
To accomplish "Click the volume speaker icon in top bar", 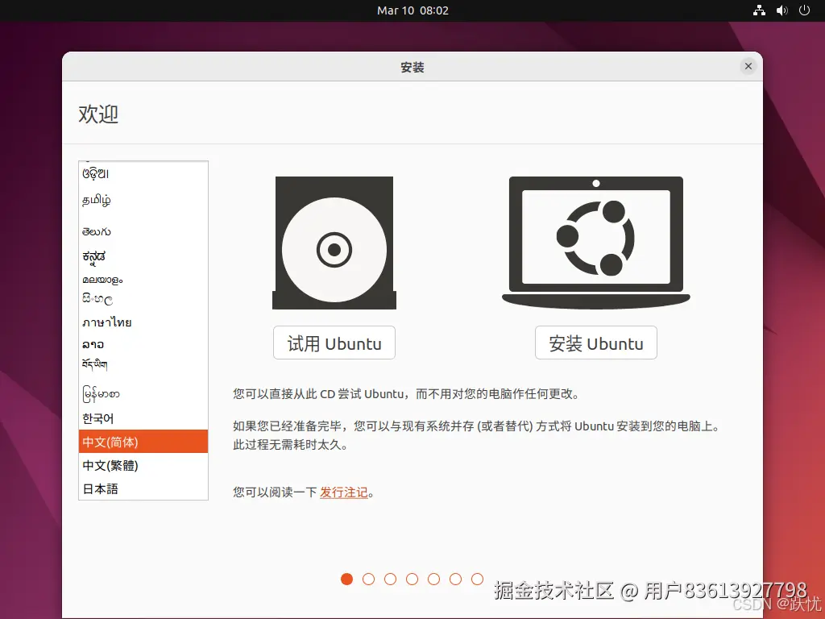I will pos(781,10).
